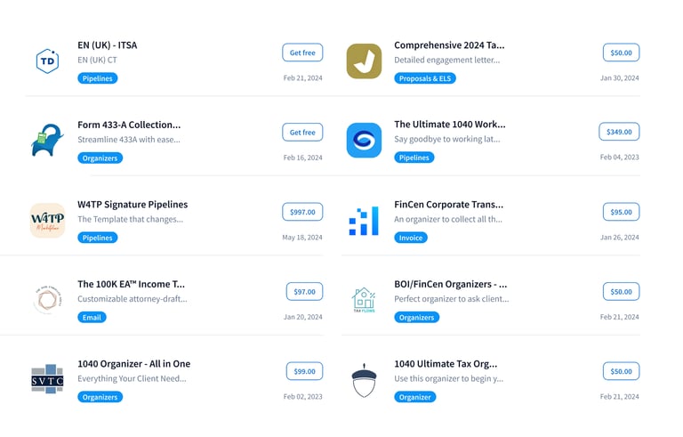
Task: Get the EN (UK) - ITSA template free
Action: [302, 53]
